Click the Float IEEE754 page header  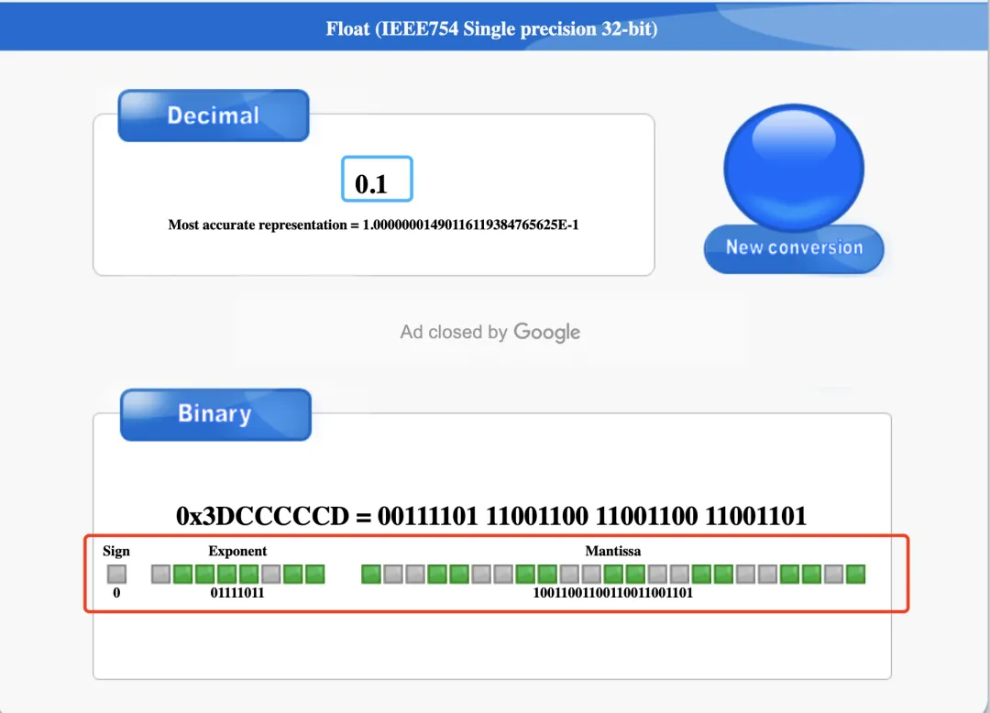[491, 29]
